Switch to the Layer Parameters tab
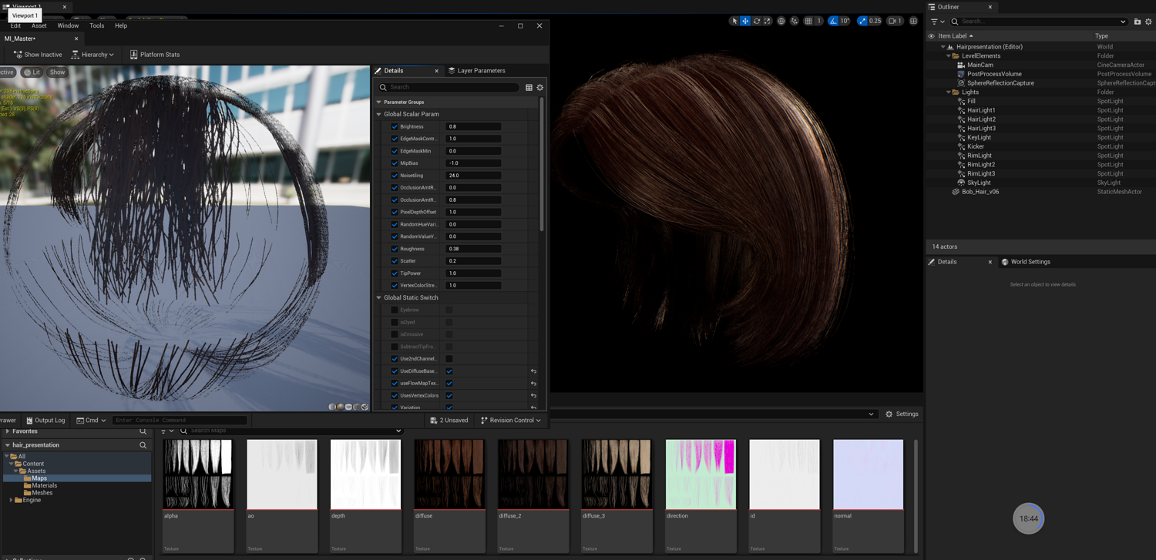This screenshot has width=1156, height=560. (x=476, y=71)
